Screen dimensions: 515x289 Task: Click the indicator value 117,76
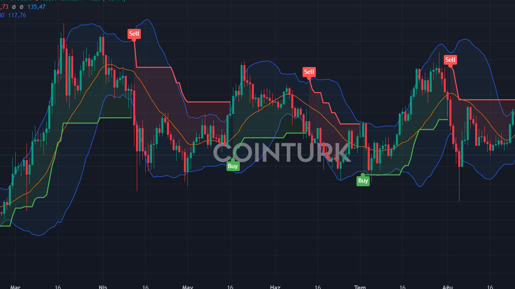(17, 15)
